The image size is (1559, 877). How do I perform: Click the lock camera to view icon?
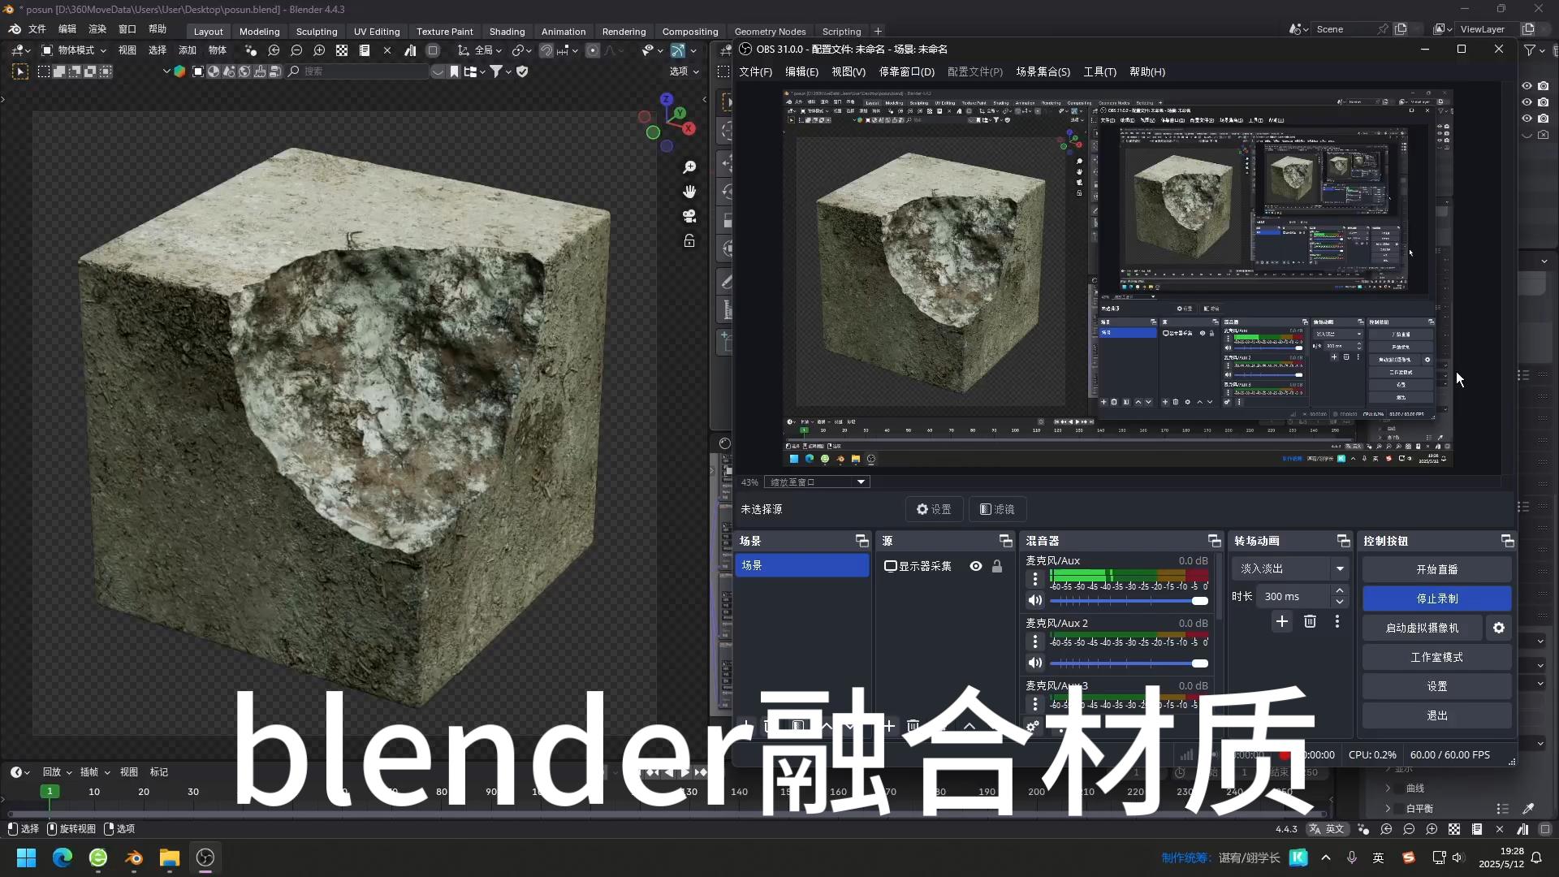pos(689,241)
